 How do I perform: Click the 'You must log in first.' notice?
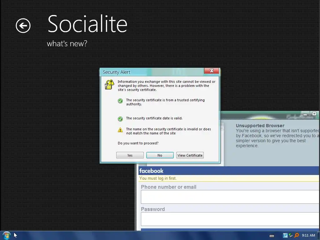158,178
